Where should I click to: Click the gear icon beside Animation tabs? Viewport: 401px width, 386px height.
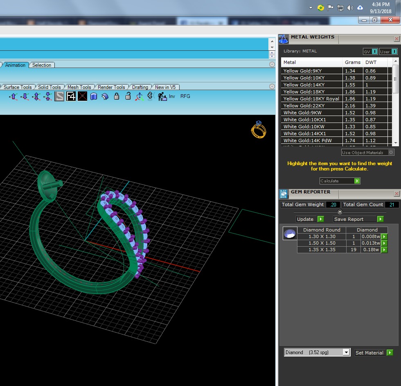click(272, 65)
